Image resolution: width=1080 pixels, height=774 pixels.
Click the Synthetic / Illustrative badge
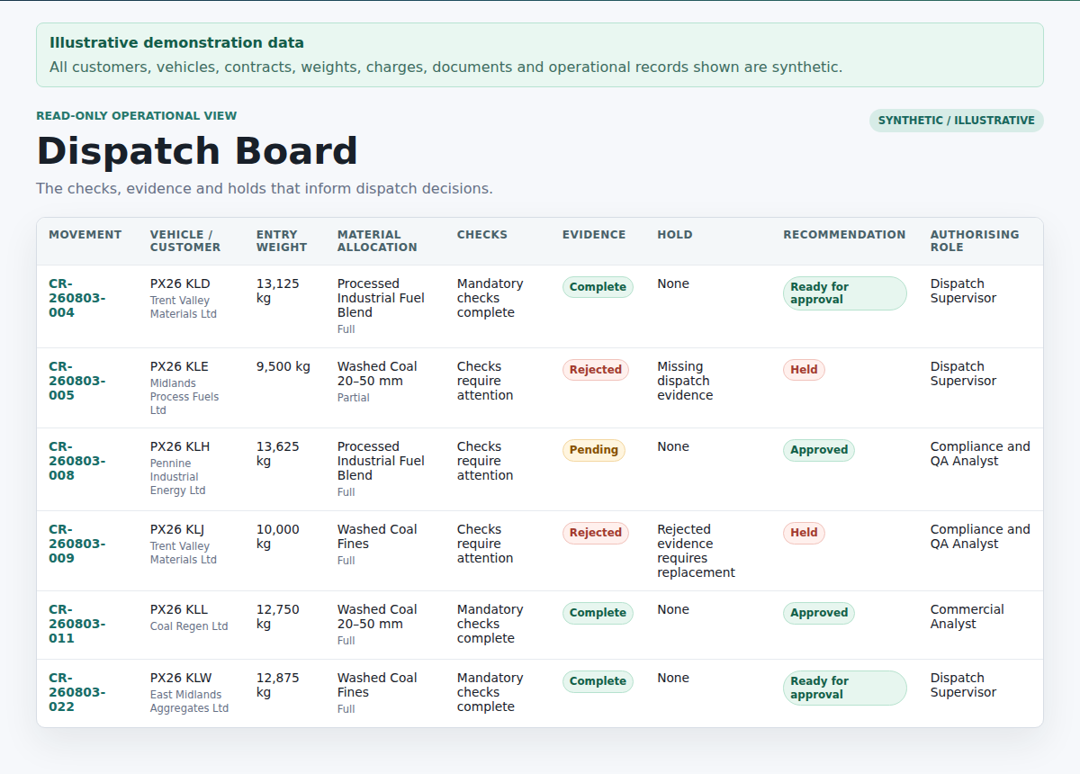(956, 121)
